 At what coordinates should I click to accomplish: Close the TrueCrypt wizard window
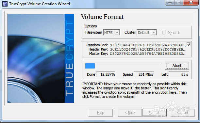[191, 3]
